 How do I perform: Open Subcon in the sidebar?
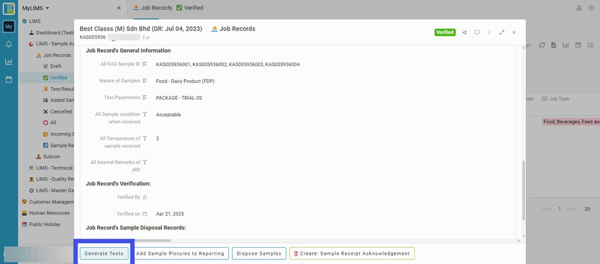[x=48, y=156]
